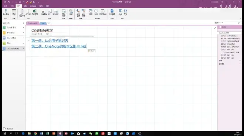Select OneNote教学 page in page list
Viewport: 244px width, 136px height.
pyautogui.click(x=230, y=33)
